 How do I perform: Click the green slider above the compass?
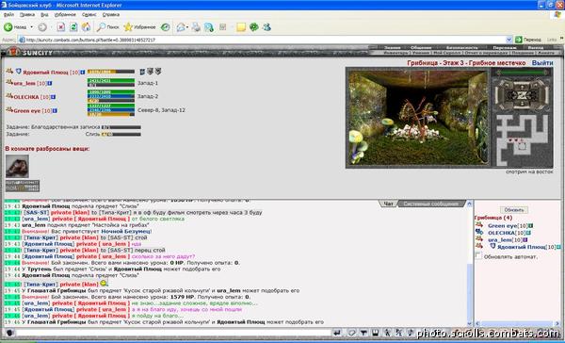point(521,73)
